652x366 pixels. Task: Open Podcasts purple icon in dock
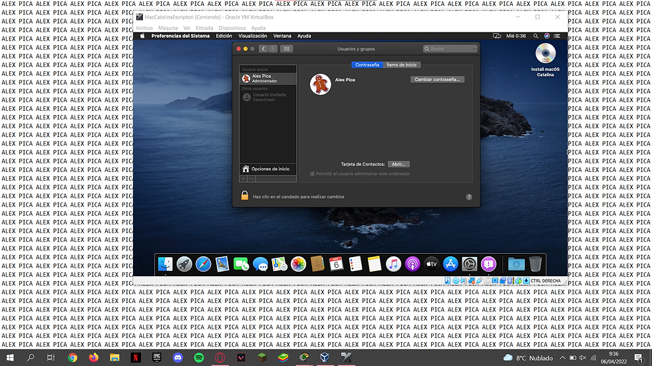412,264
